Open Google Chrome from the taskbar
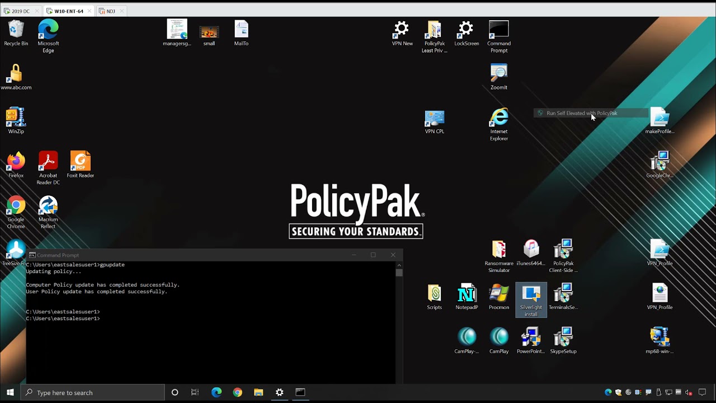The width and height of the screenshot is (716, 403). [238, 392]
